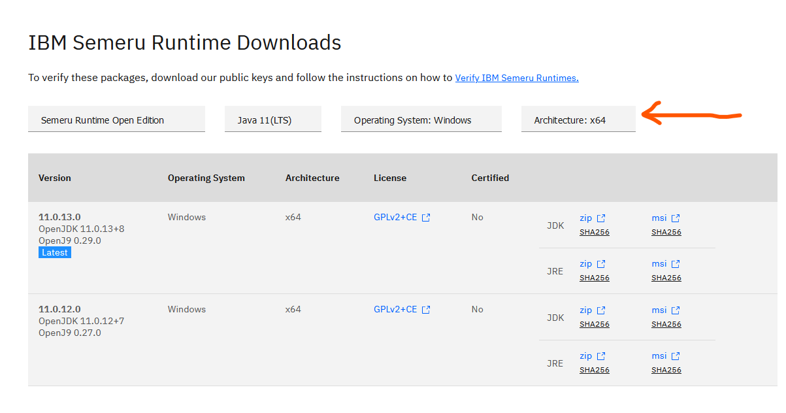Click the OpenJDK 11.0.13+8 text
The image size is (786, 413).
[x=82, y=229]
